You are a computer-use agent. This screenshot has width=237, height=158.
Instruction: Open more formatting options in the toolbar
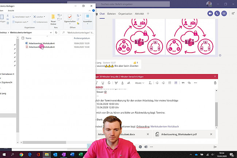click(x=195, y=83)
